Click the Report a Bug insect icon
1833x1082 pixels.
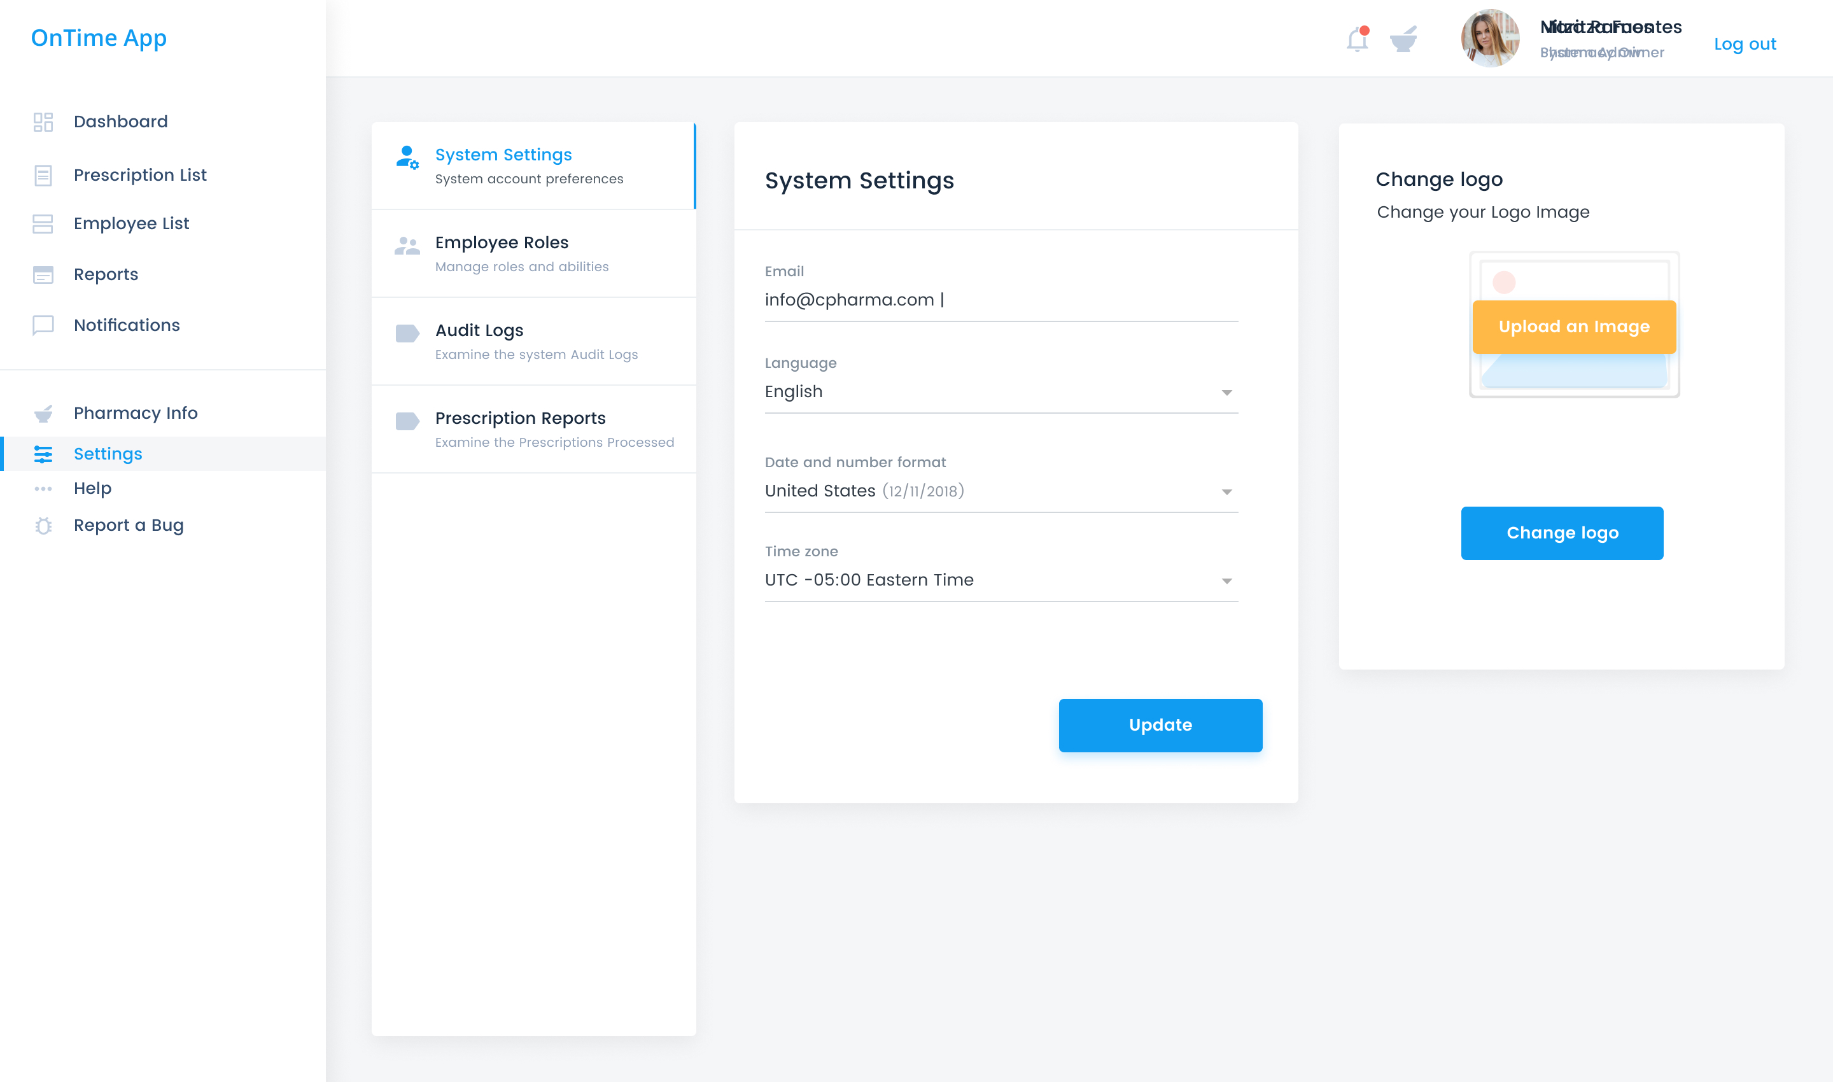coord(43,526)
